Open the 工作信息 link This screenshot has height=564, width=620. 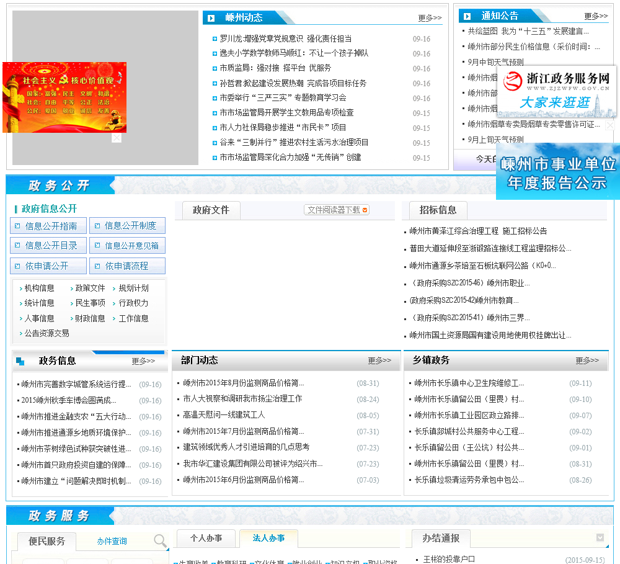134,319
